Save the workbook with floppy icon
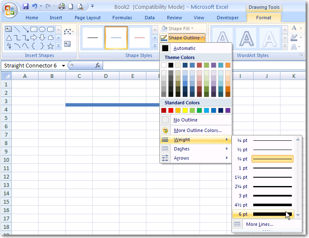Viewport: 309px width, 238px height. tap(26, 6)
